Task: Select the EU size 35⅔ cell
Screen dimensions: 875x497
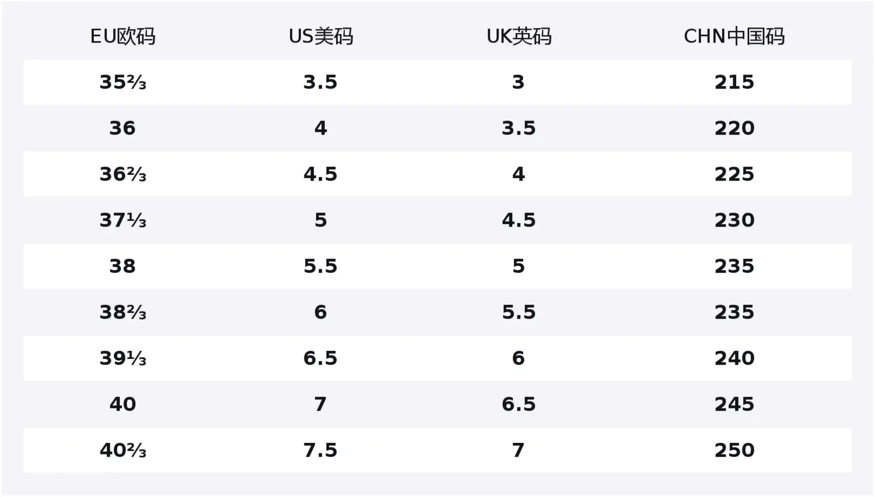Action: point(123,82)
